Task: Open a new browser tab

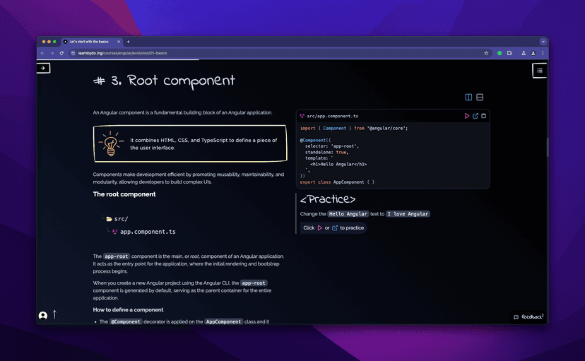Action: click(128, 42)
